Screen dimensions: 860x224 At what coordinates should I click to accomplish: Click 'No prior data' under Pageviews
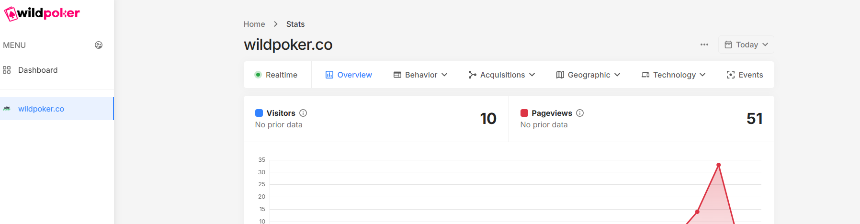click(x=544, y=124)
